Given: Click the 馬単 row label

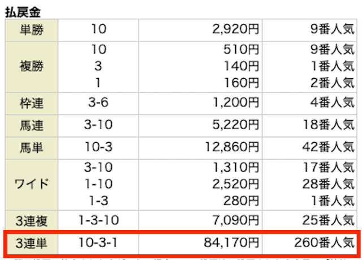Looking at the screenshot, I should [x=32, y=148].
